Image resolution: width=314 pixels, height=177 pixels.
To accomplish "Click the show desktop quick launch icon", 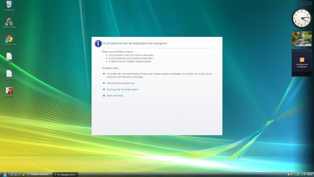I will click(x=12, y=175).
